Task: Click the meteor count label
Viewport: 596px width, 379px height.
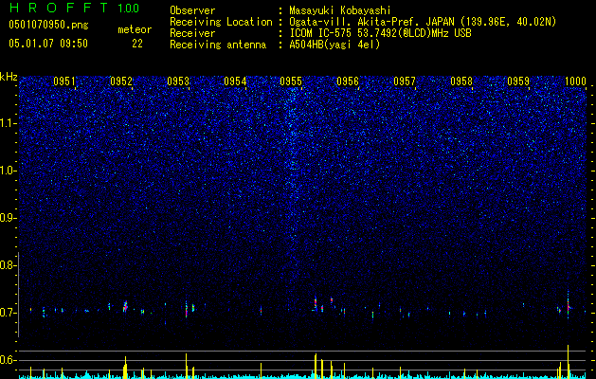Action: [x=135, y=29]
